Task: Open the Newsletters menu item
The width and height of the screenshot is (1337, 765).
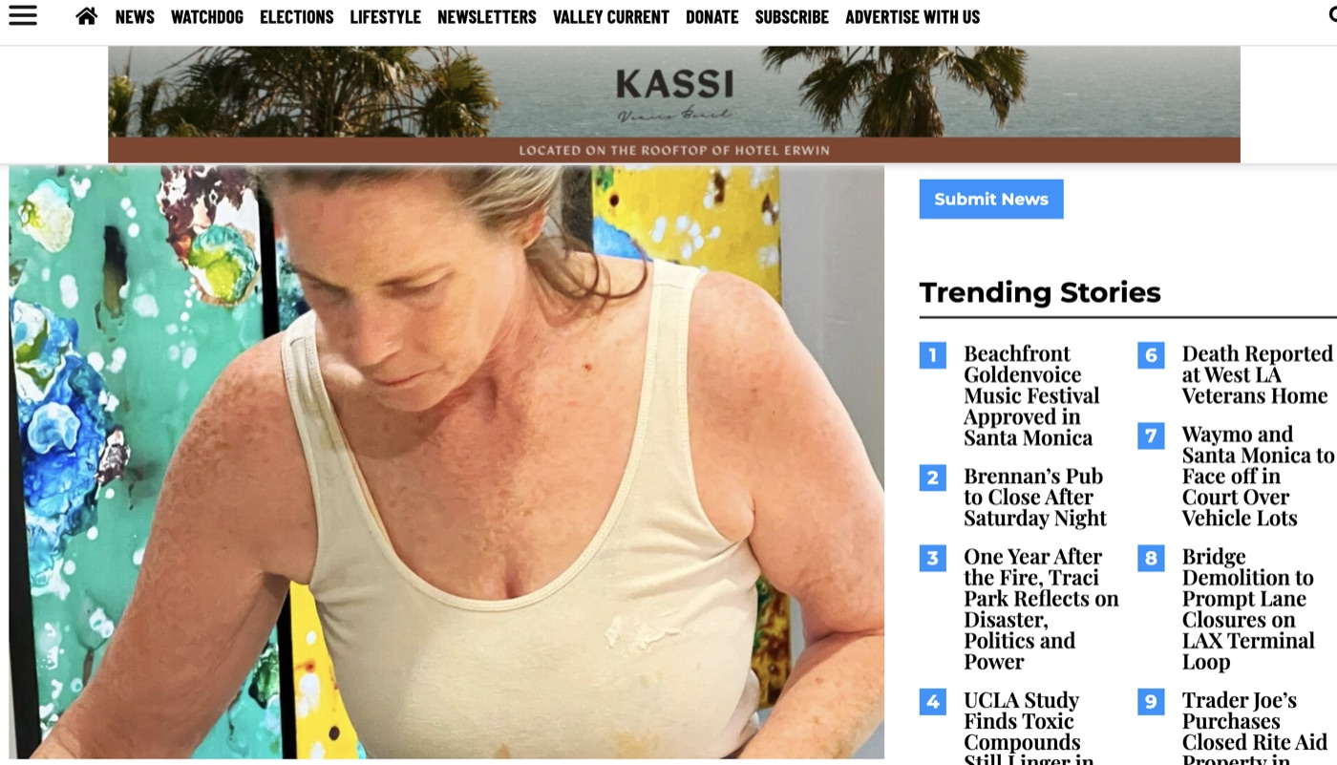Action: [487, 17]
